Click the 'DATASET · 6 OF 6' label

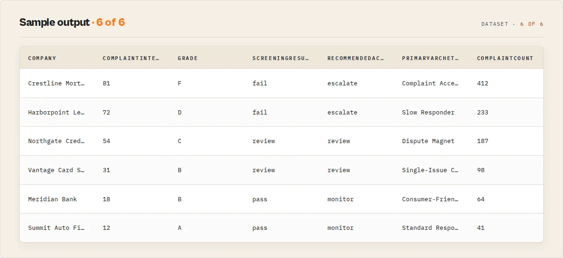click(512, 24)
